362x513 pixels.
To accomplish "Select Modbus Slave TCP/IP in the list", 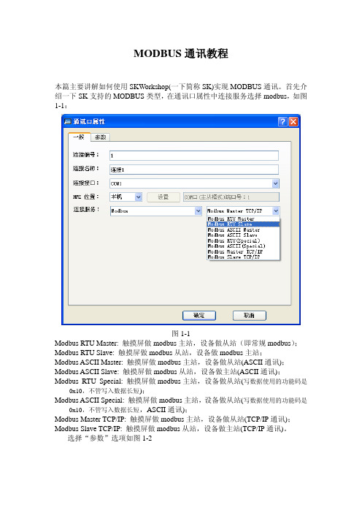I will coord(244,257).
